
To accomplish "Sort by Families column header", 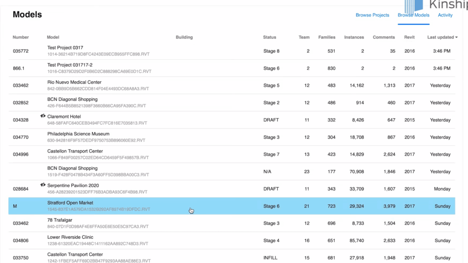I will coord(326,37).
